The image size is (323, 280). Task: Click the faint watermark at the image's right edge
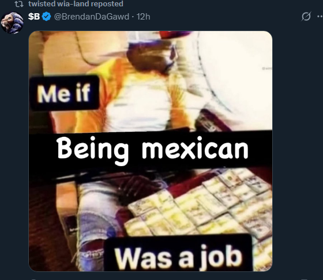pos(267,68)
